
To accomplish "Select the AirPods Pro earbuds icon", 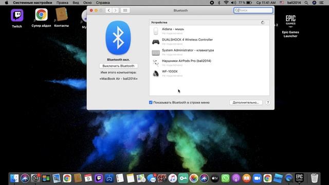I will [156, 63].
